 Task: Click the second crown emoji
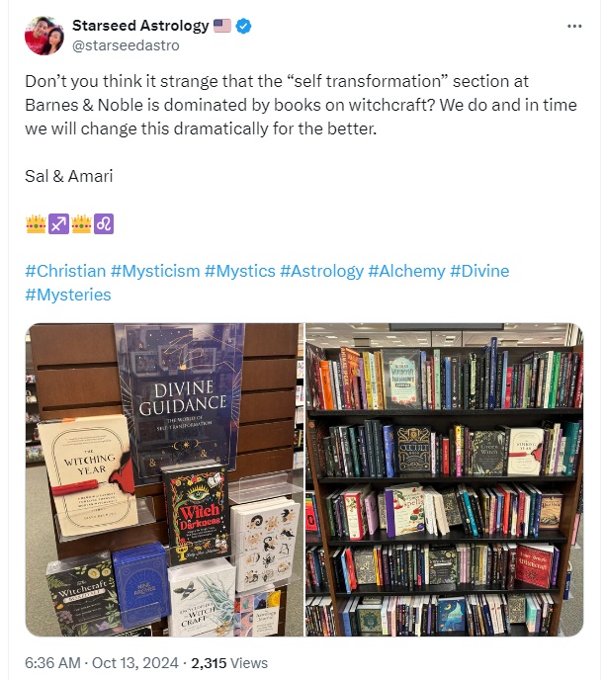point(81,223)
